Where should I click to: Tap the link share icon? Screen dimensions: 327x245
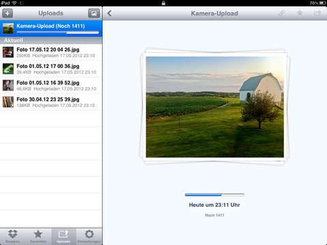tap(281, 13)
